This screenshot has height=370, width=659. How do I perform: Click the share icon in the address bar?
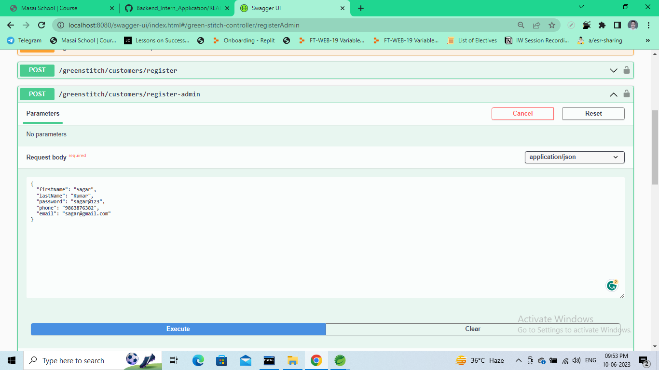[536, 25]
